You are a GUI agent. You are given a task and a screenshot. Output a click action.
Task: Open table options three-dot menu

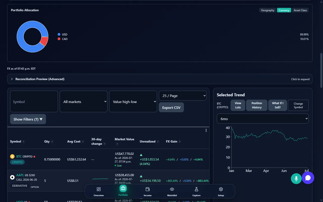(x=206, y=130)
